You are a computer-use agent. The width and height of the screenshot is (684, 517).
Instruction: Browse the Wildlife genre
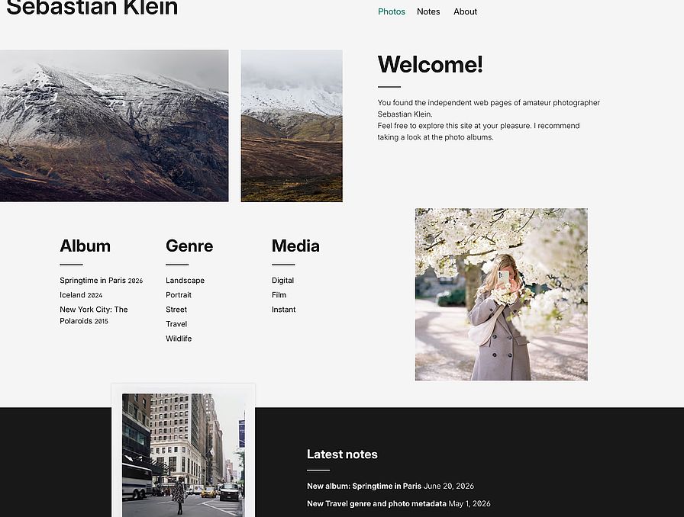(179, 339)
